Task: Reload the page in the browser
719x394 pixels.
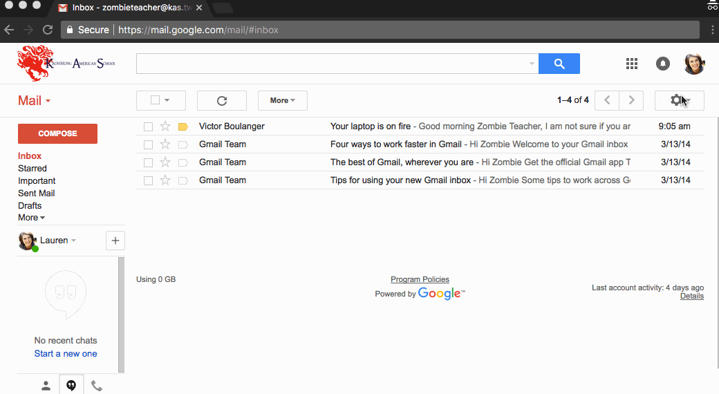Action: [x=48, y=30]
